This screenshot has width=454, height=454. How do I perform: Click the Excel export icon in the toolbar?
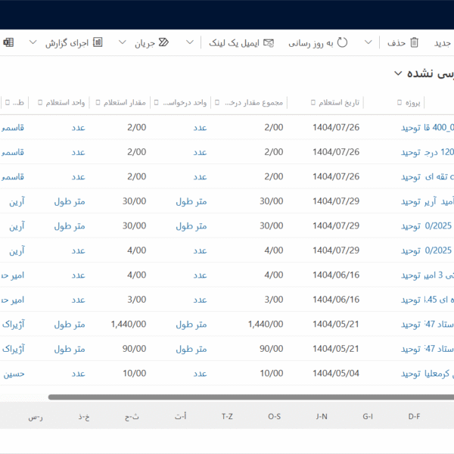coord(8,43)
